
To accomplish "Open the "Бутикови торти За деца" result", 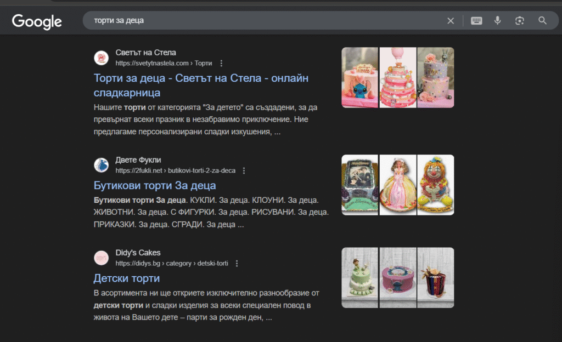I will [155, 185].
